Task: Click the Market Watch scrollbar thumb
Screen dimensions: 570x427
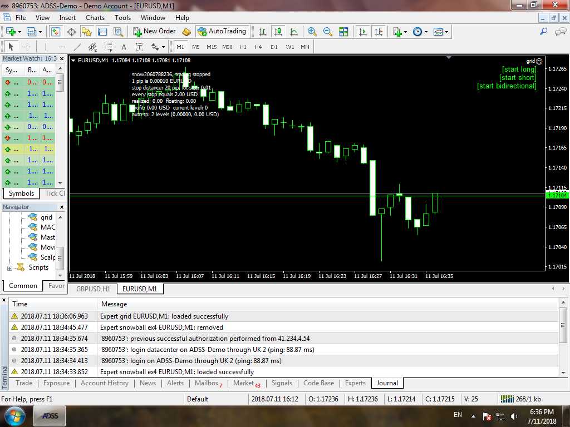Action: click(60, 82)
